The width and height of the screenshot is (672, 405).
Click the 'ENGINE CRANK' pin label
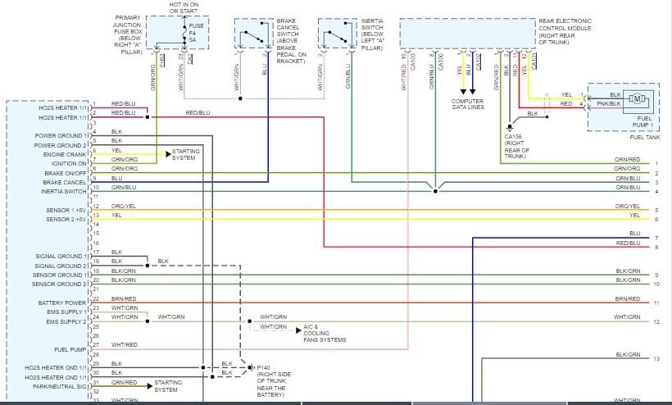click(65, 154)
